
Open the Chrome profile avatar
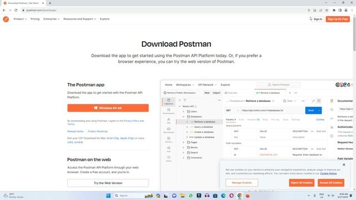tap(346, 10)
